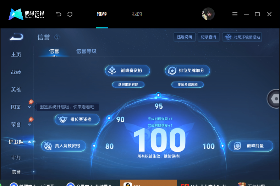
Task: Open the hamburger menu icon
Action: 235,14
